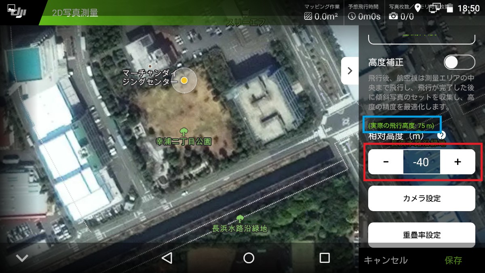Click the estimated flight time clock icon

352,17
